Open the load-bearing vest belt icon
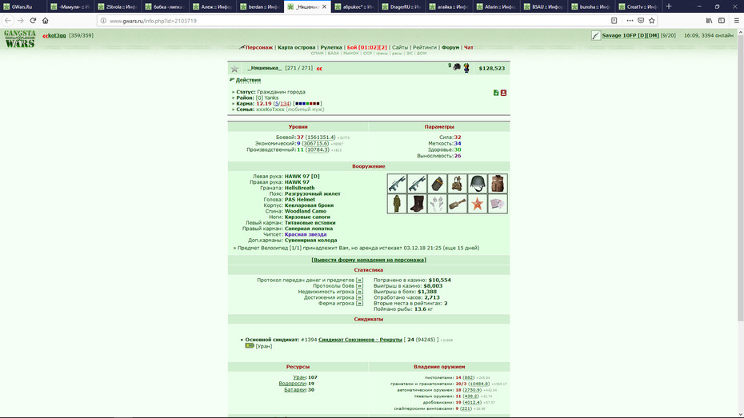The width and height of the screenshot is (744, 418). (457, 183)
